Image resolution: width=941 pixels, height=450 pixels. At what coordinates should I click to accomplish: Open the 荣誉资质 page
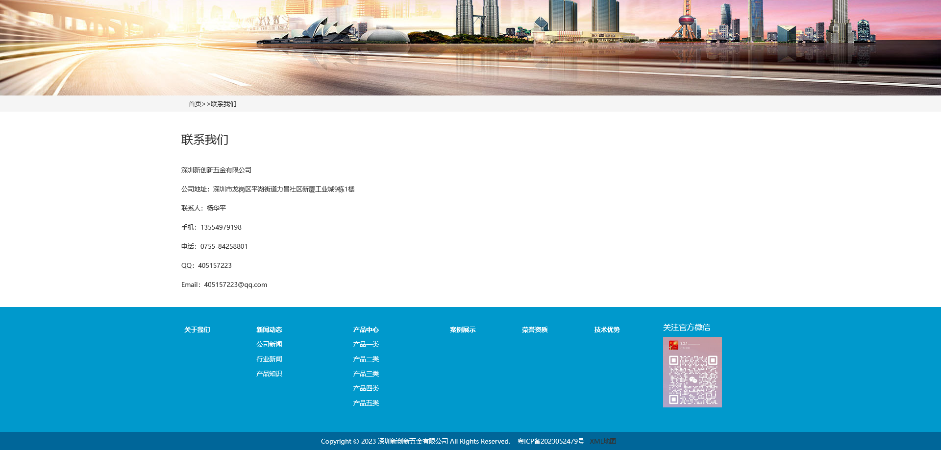pos(535,330)
